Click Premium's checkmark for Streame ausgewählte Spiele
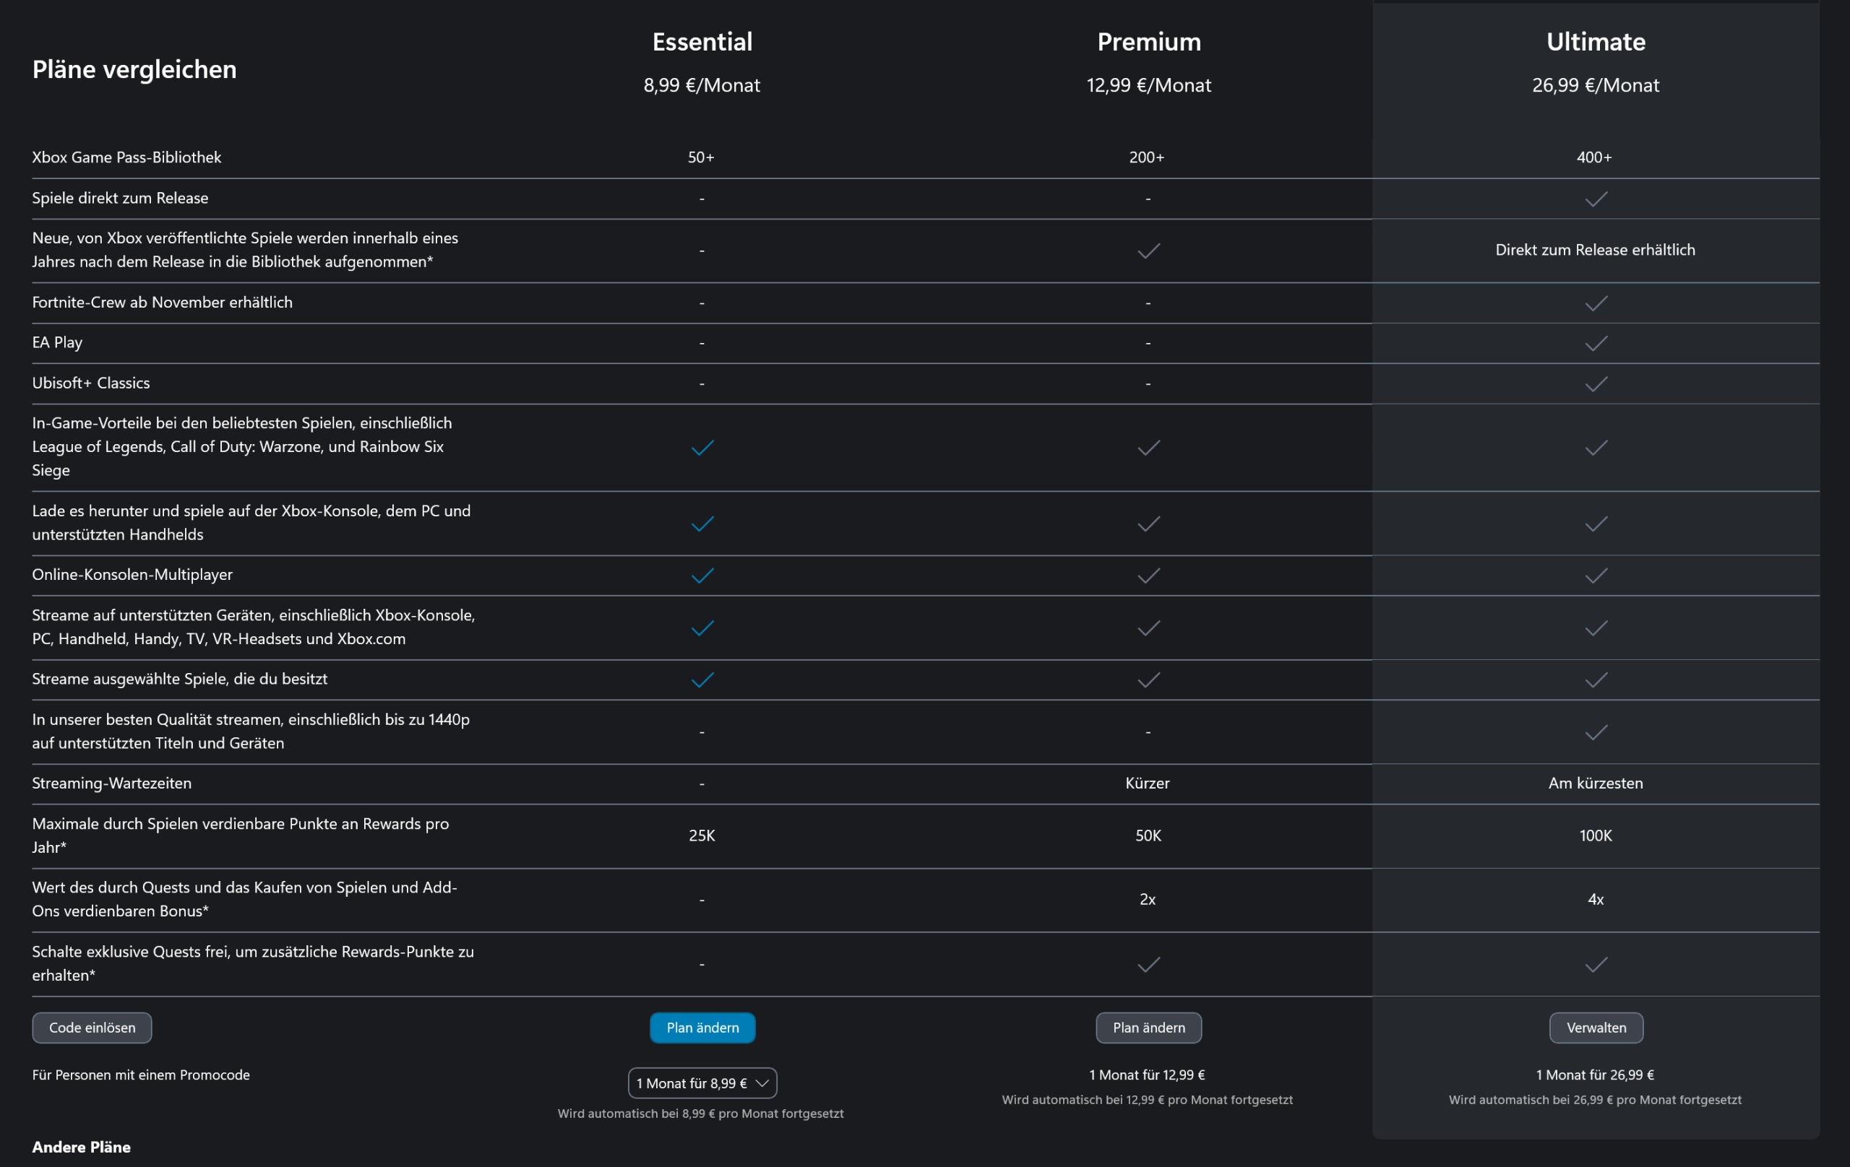The image size is (1850, 1167). pyautogui.click(x=1148, y=680)
